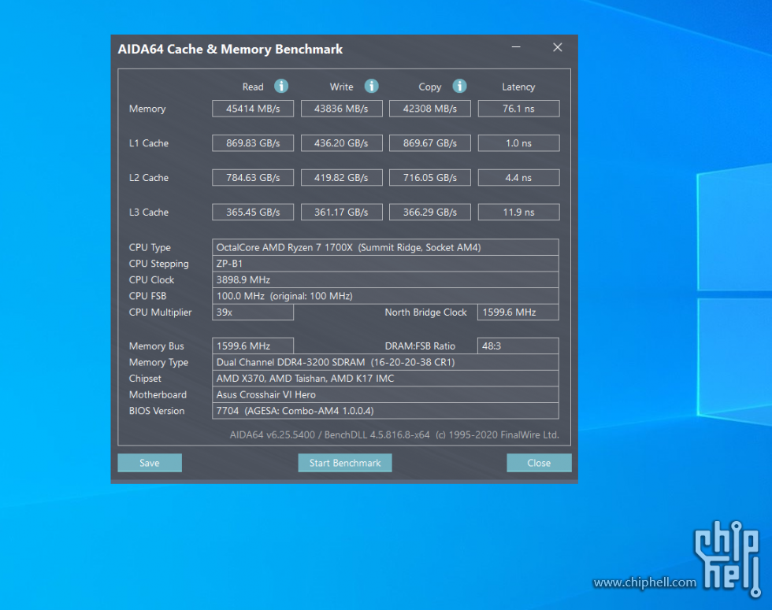Image resolution: width=772 pixels, height=610 pixels.
Task: Click the CPU Clock label
Action: [151, 280]
